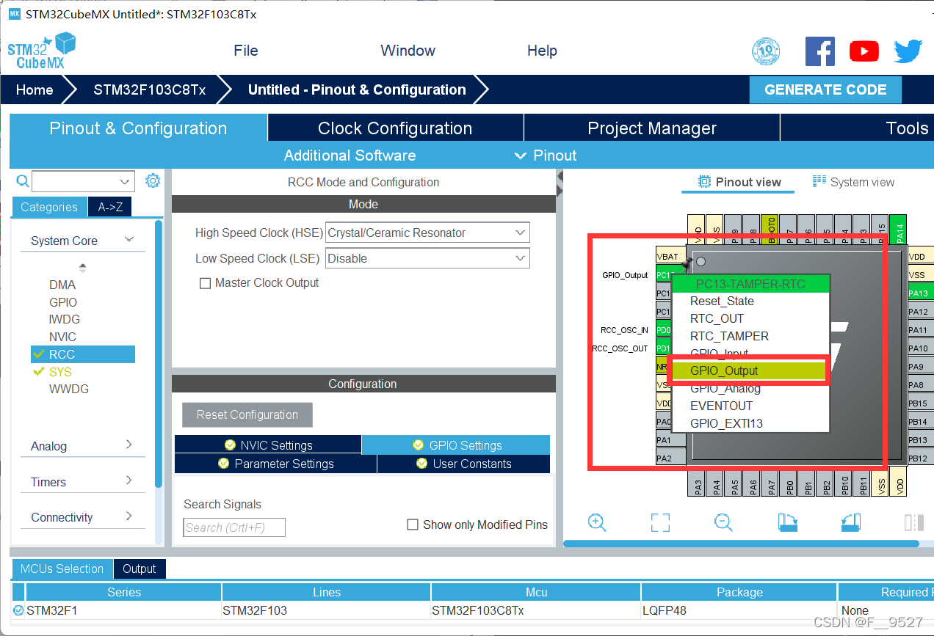This screenshot has height=636, width=934.
Task: Open the Facebook icon link
Action: [x=820, y=51]
